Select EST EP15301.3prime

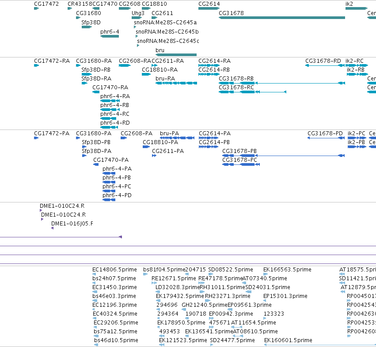point(285,296)
